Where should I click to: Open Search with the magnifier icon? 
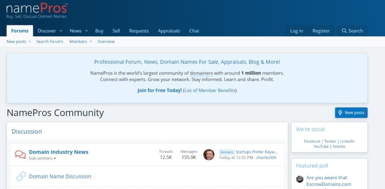pyautogui.click(x=344, y=31)
